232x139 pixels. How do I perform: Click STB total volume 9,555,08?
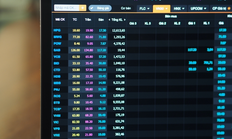point(119,102)
